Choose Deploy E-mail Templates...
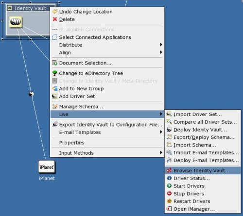The width and height of the screenshot is (243, 216). (x=203, y=160)
